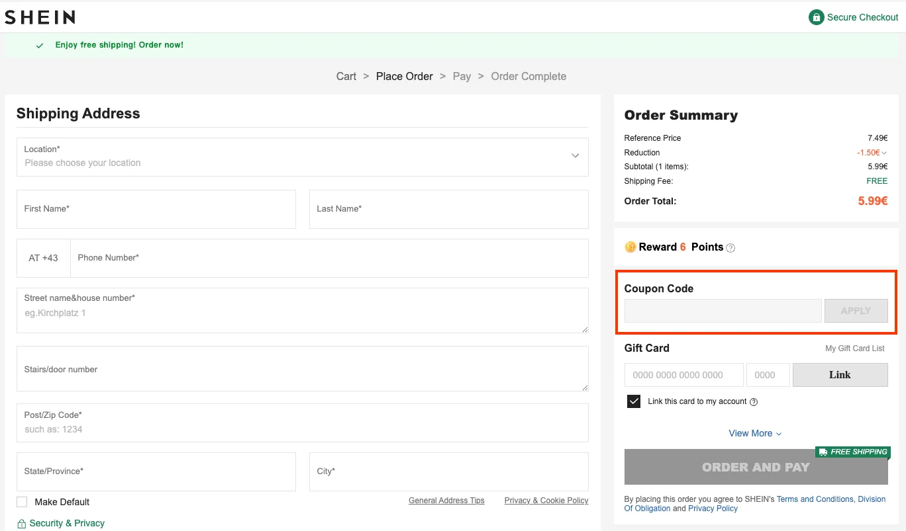Screen dimensions: 906x531
Task: Click the Secure Checkout lock icon
Action: coord(816,17)
